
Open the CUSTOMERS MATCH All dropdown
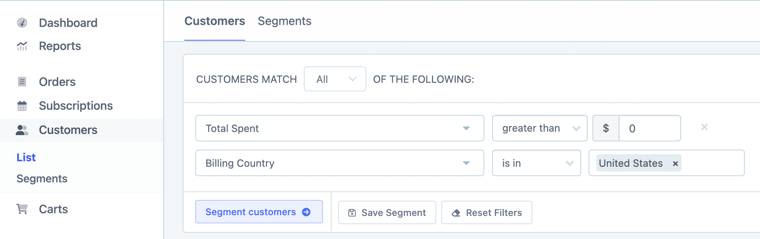tap(335, 79)
